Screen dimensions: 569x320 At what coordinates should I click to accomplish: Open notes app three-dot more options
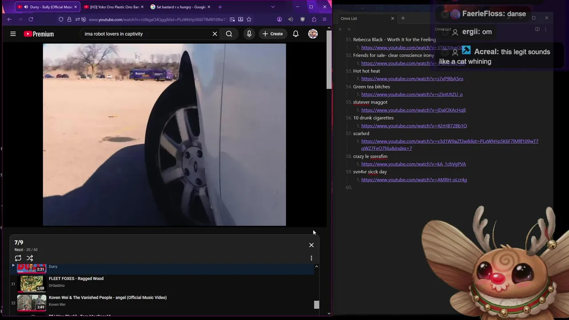click(545, 29)
